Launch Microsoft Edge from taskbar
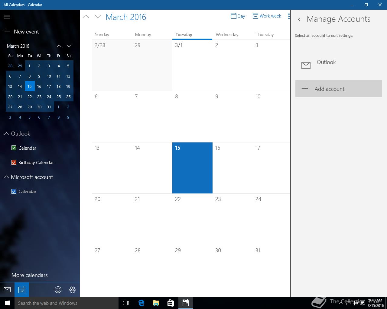 click(x=141, y=303)
